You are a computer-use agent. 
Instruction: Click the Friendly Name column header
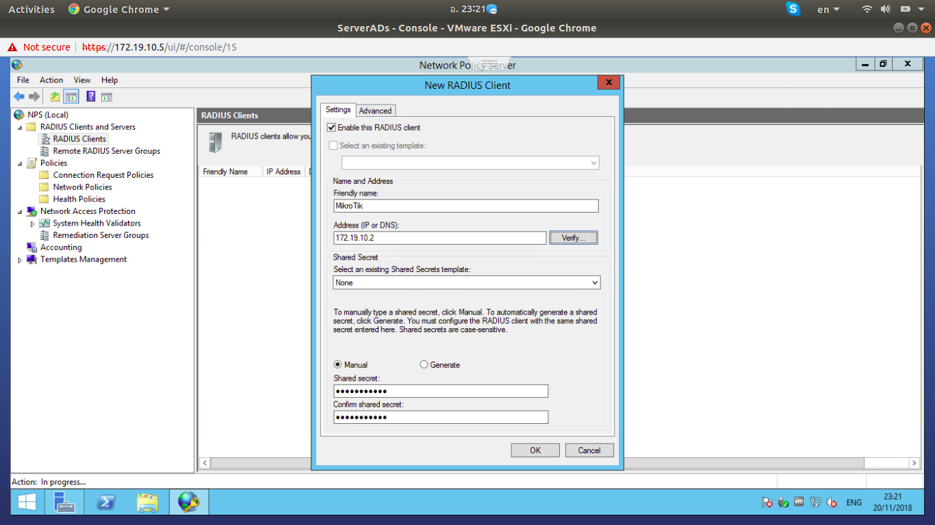pos(230,172)
